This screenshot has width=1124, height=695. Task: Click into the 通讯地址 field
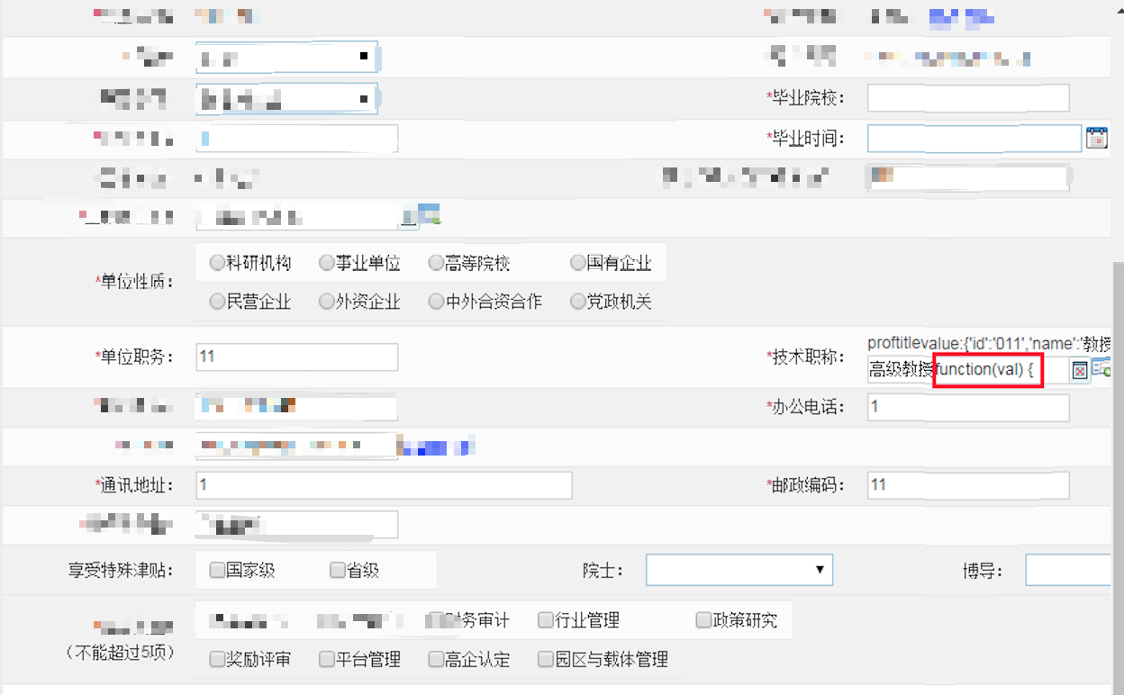[x=384, y=485]
